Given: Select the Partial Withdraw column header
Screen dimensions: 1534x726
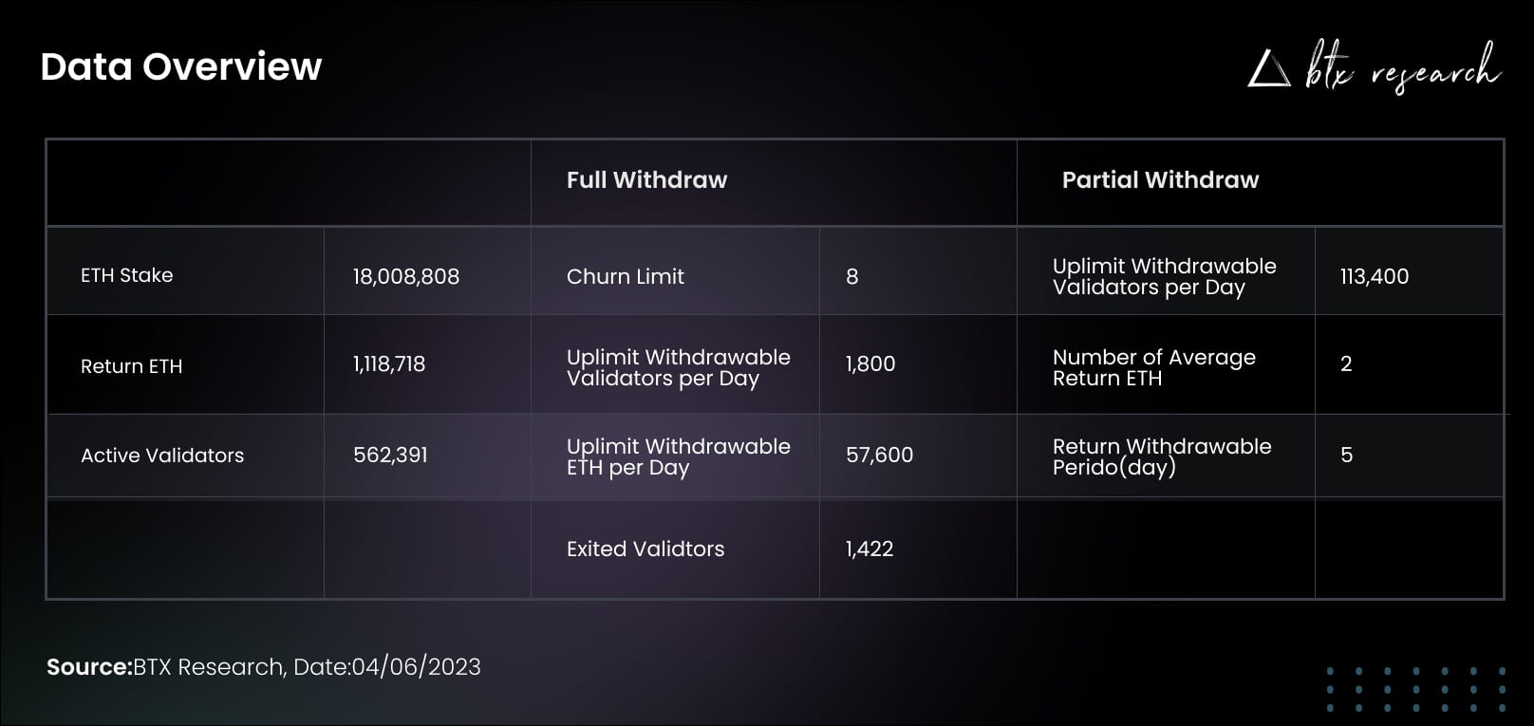Looking at the screenshot, I should (1160, 180).
